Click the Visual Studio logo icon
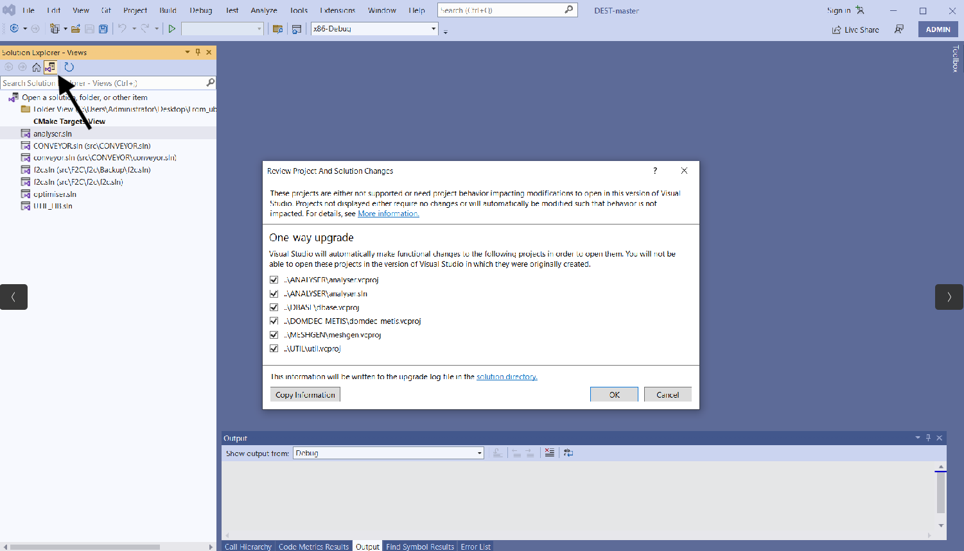Screen dimensions: 964x551 pyautogui.click(x=9, y=10)
